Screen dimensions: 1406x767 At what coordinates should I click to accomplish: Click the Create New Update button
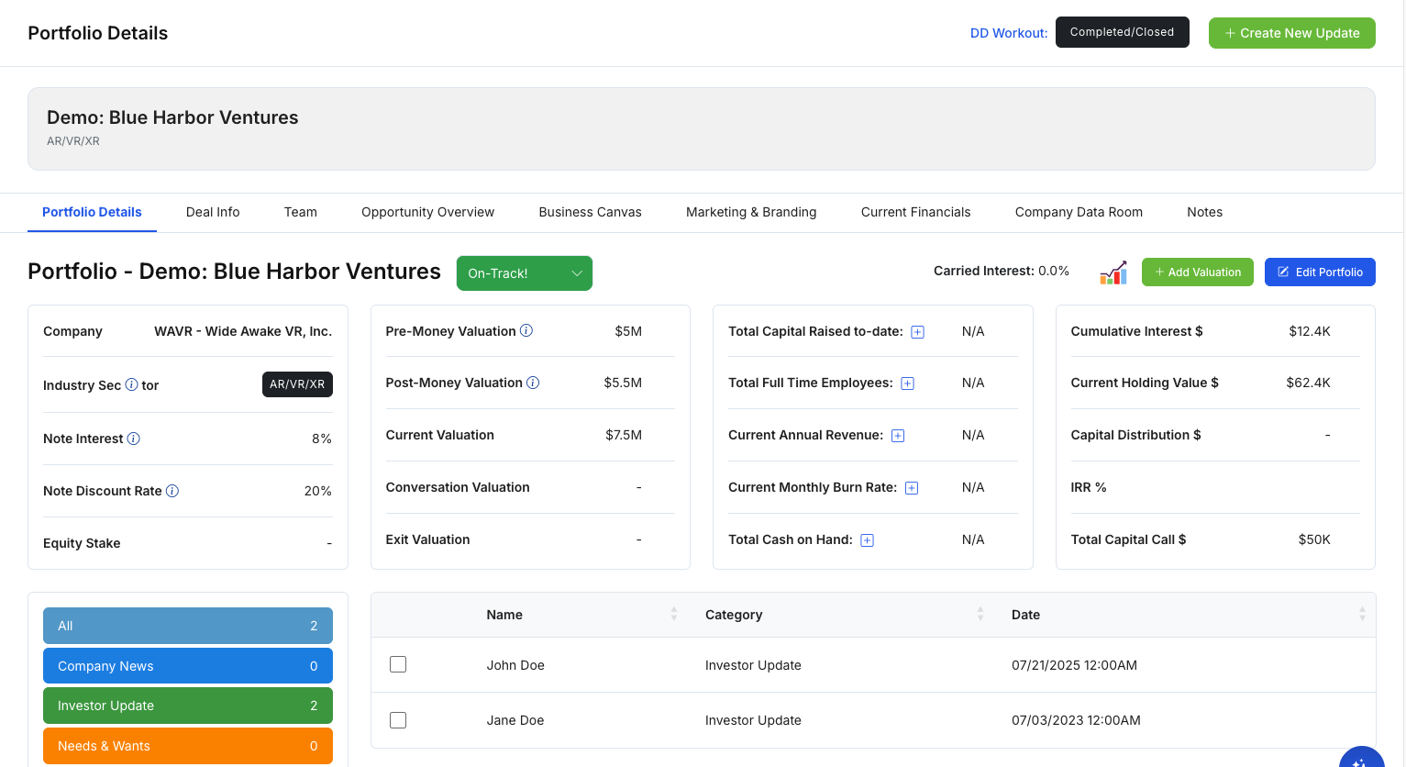[x=1291, y=33]
